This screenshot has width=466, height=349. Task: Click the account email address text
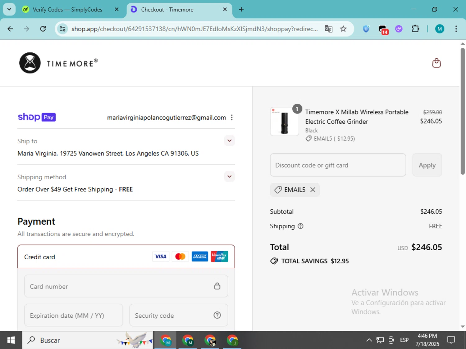(167, 118)
